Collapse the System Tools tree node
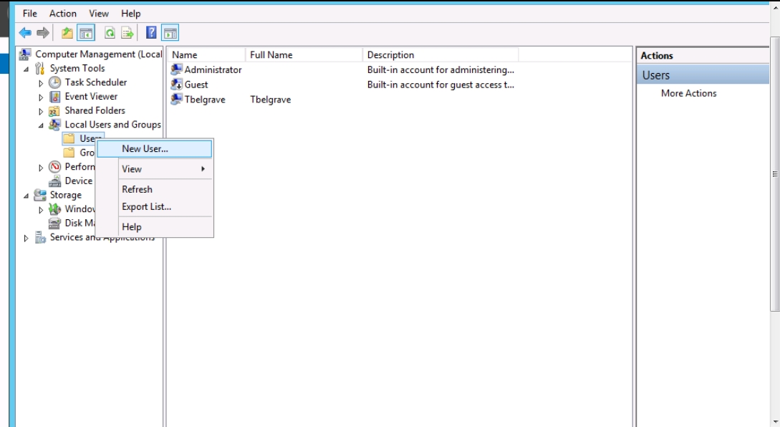 [26, 69]
